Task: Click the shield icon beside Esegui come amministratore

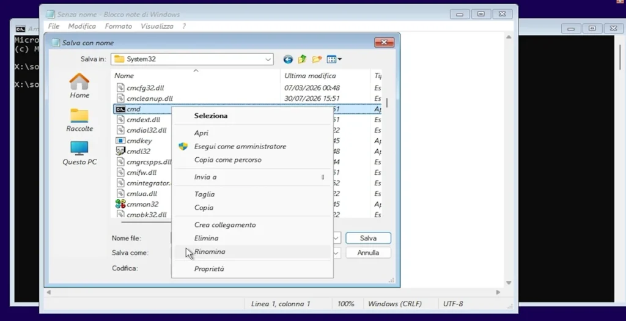Action: coord(183,146)
